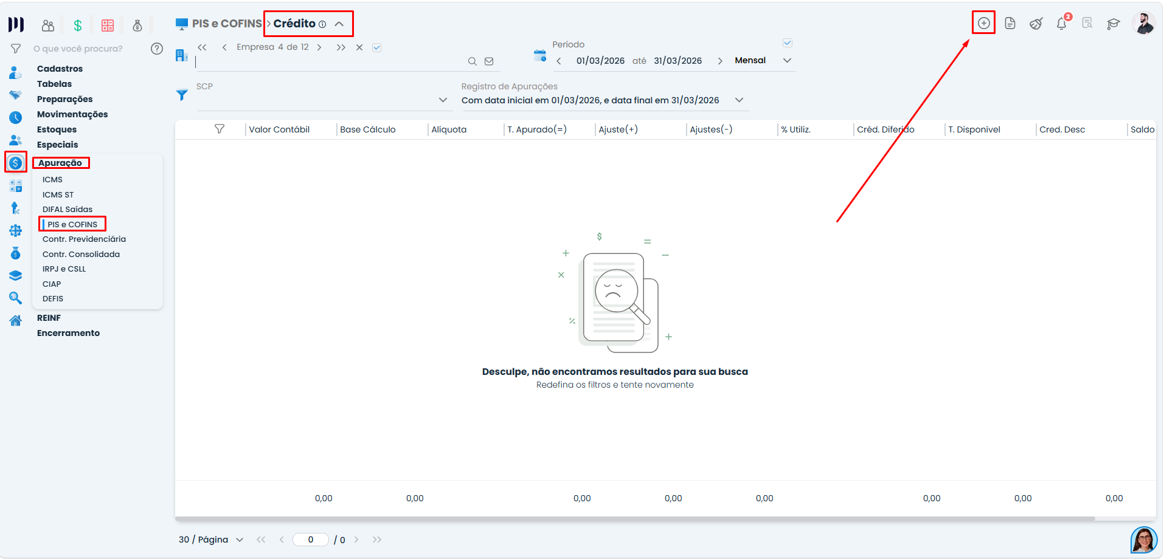Click the company search magnifier icon
The width and height of the screenshot is (1164, 559).
coord(472,61)
